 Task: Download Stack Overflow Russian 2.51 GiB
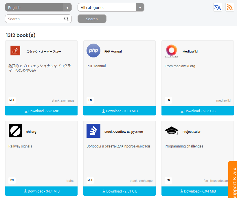click(x=120, y=191)
